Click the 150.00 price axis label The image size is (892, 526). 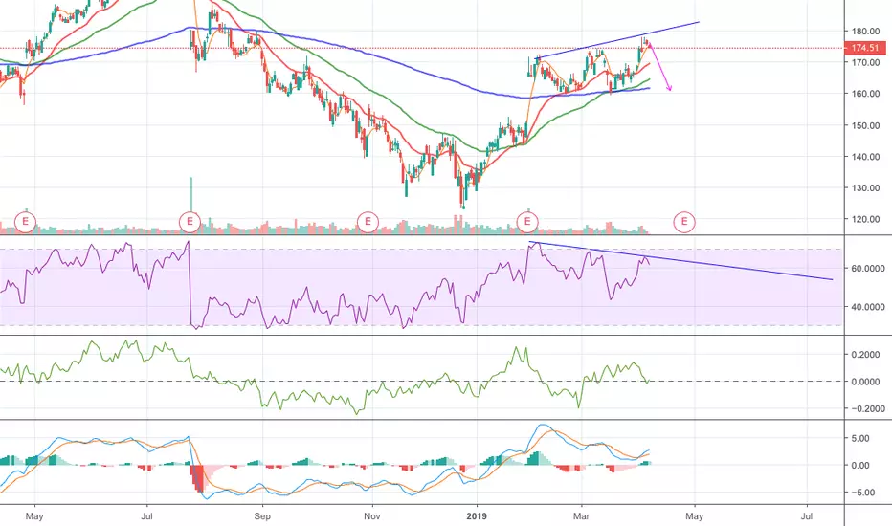tap(865, 125)
